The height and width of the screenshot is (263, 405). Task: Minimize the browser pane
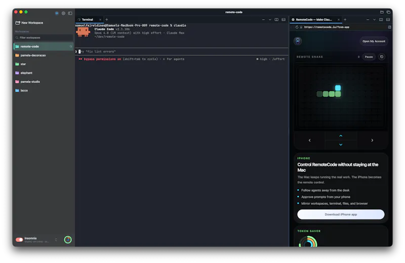[368, 20]
